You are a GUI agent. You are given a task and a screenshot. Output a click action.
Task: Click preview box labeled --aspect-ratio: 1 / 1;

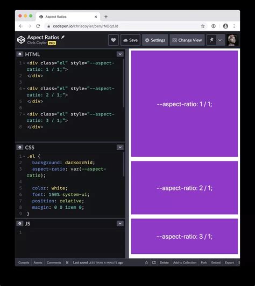pyautogui.click(x=185, y=104)
